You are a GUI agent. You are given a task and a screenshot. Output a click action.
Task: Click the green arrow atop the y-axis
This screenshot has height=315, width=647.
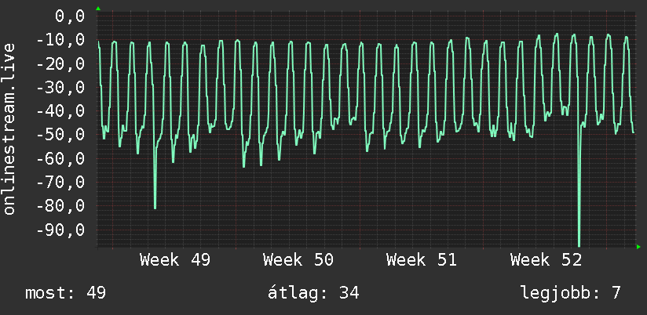coord(98,9)
